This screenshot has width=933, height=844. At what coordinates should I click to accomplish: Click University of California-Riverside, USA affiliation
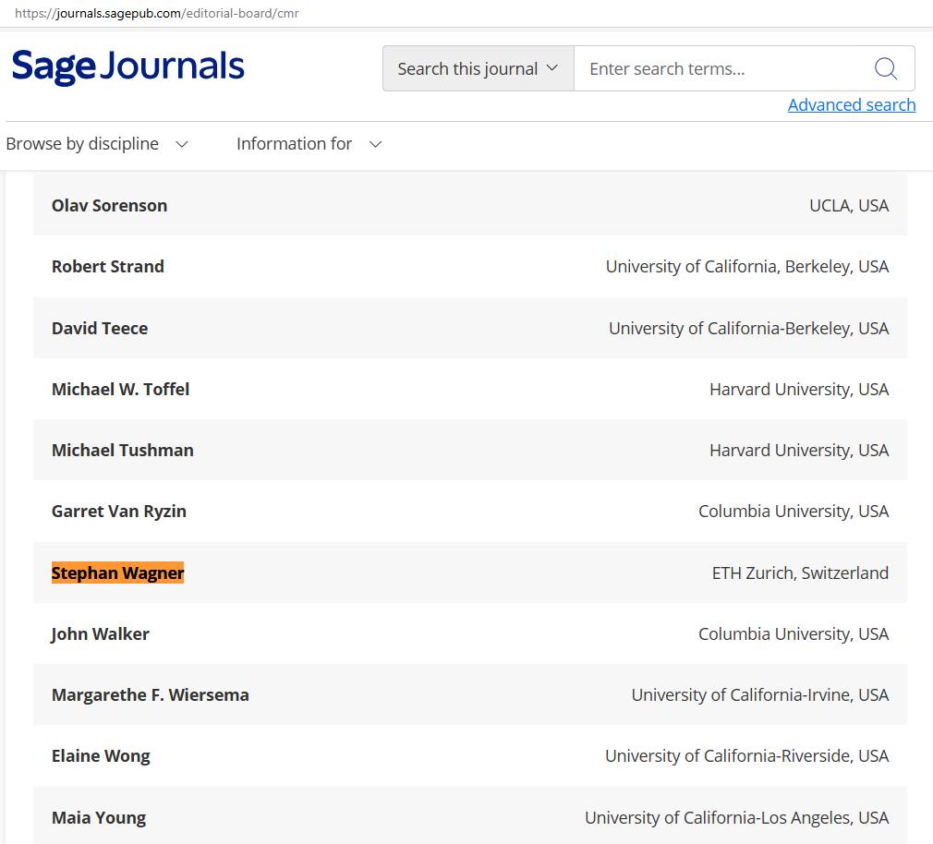coord(747,756)
